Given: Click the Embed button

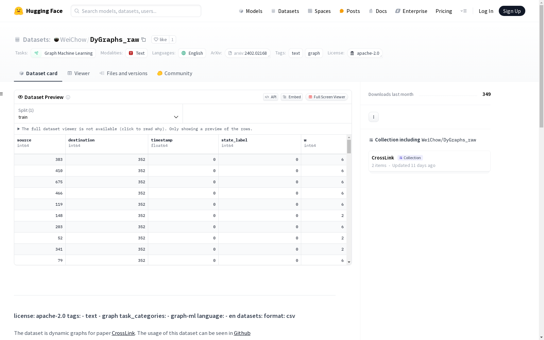Looking at the screenshot, I should click(292, 97).
